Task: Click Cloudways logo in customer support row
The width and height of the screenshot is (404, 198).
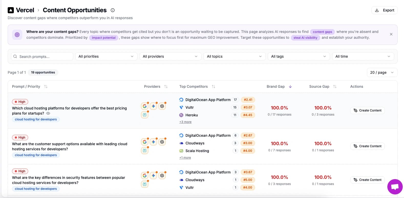Action: pyautogui.click(x=181, y=143)
